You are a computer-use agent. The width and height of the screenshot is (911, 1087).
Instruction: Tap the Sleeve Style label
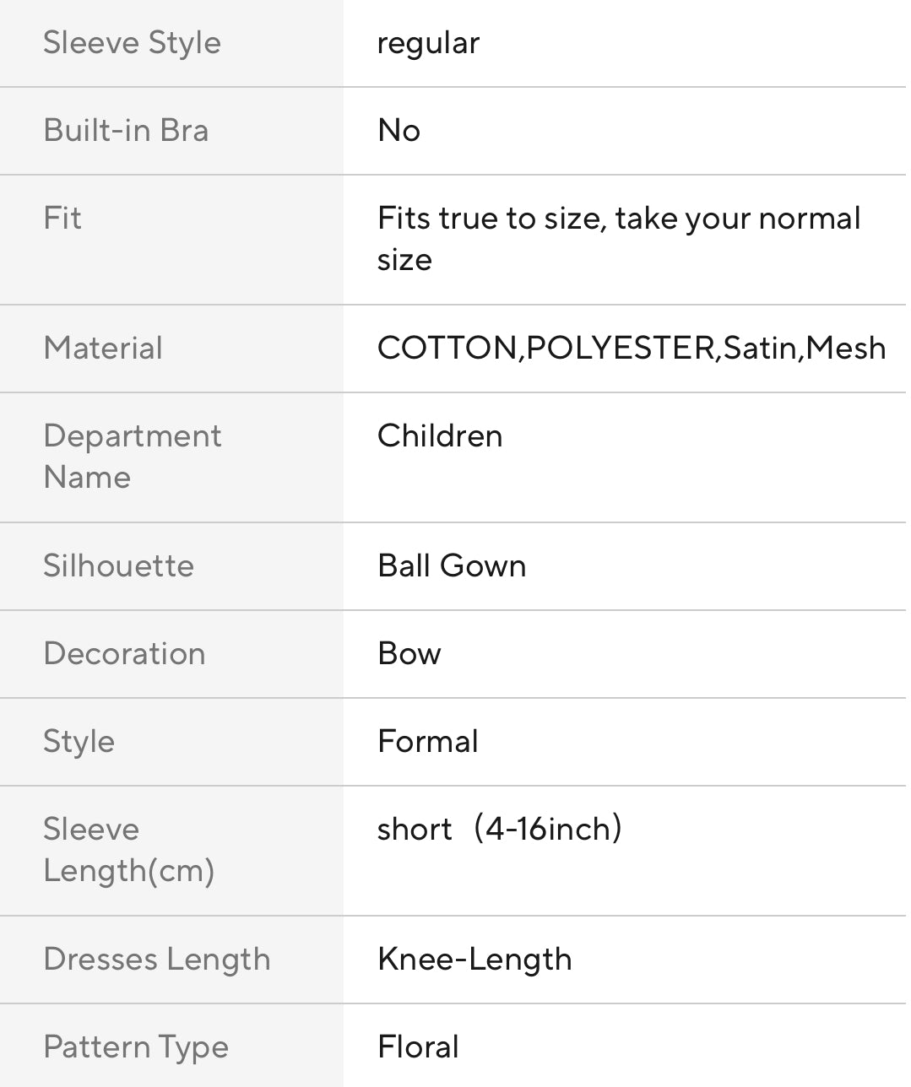click(x=132, y=43)
